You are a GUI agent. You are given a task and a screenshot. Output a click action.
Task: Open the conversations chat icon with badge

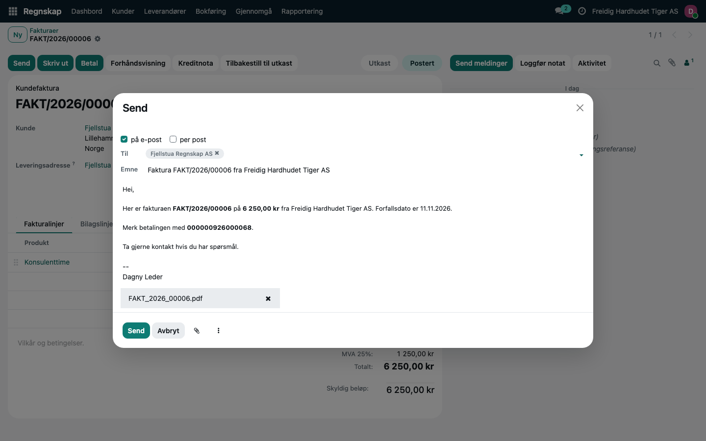[562, 10]
